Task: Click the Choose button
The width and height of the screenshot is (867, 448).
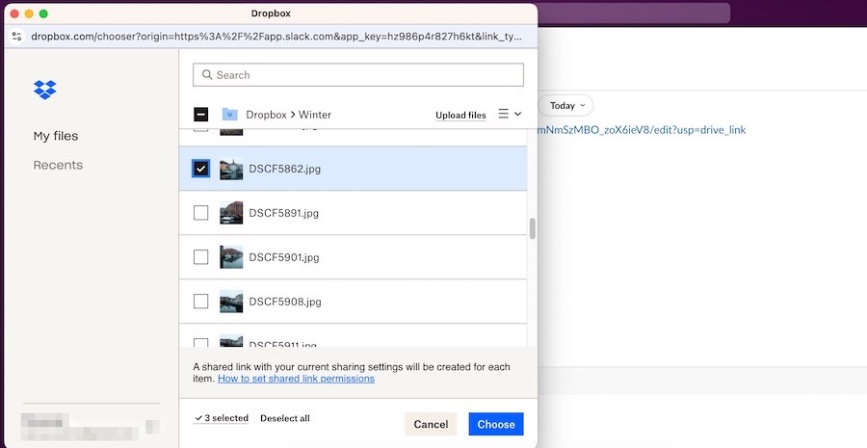Action: pos(496,424)
